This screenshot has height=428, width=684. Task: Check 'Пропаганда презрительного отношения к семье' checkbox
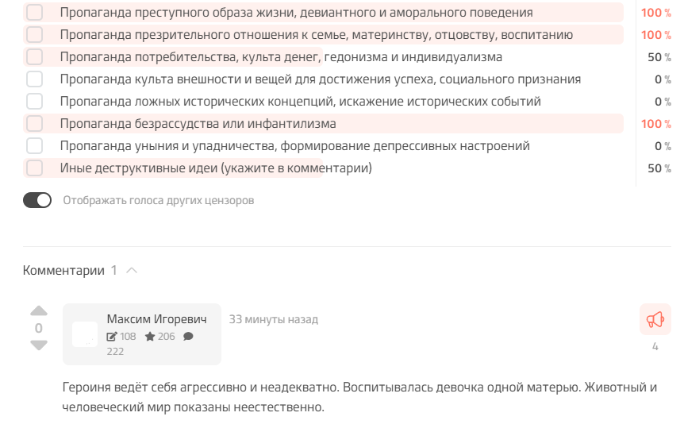(x=34, y=34)
